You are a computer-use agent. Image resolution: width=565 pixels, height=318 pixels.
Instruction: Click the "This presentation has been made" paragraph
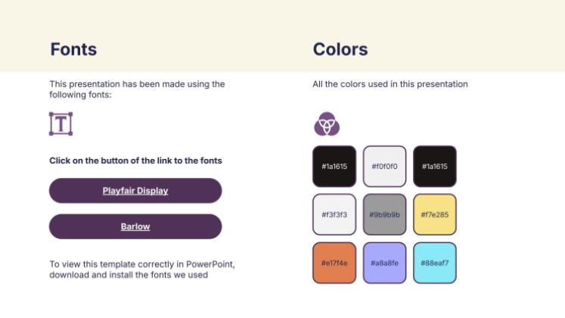coord(137,89)
